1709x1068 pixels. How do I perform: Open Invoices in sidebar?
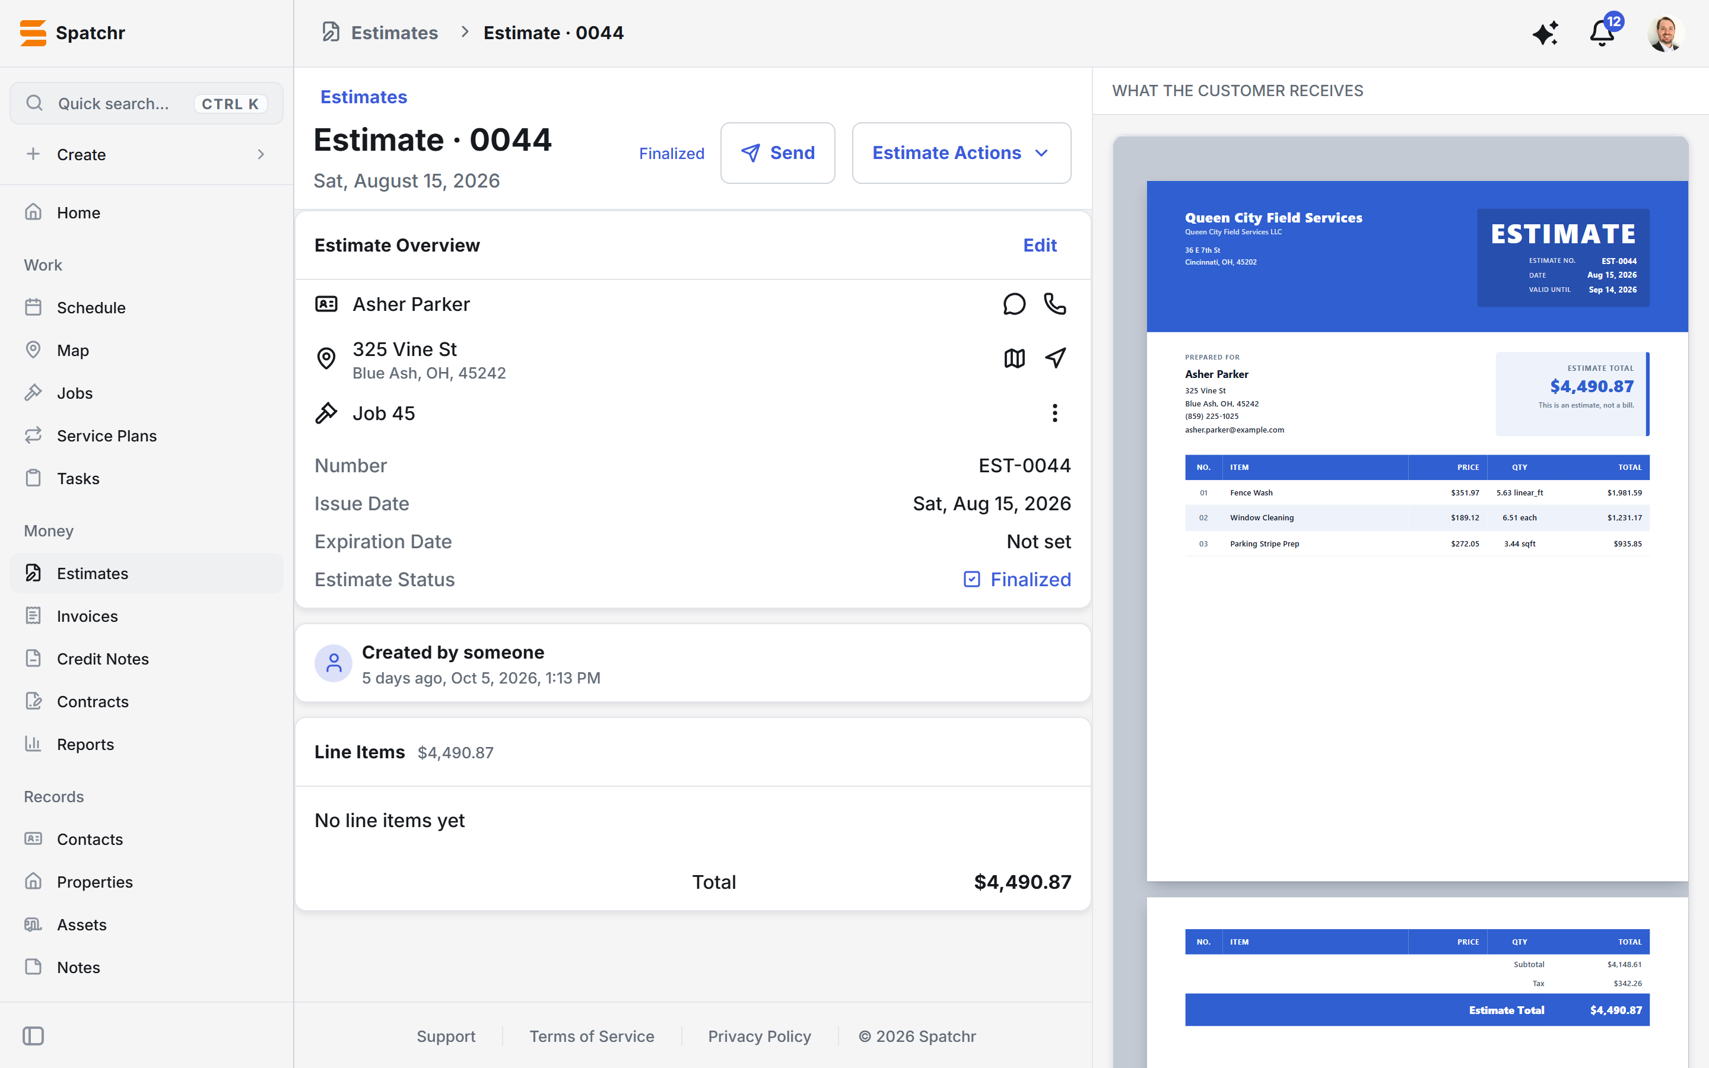point(146,616)
